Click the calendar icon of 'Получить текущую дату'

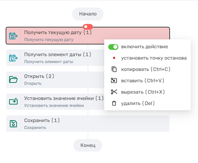pyautogui.click(x=13, y=36)
